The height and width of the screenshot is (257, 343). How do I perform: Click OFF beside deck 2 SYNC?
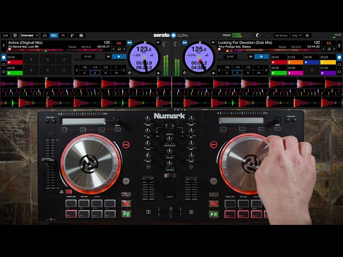click(220, 57)
